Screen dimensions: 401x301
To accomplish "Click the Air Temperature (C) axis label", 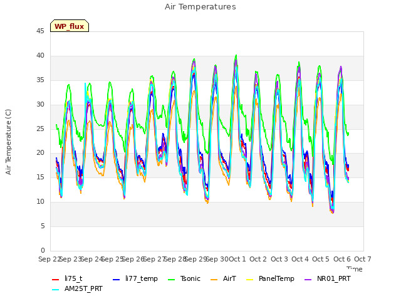I will click(x=8, y=142).
